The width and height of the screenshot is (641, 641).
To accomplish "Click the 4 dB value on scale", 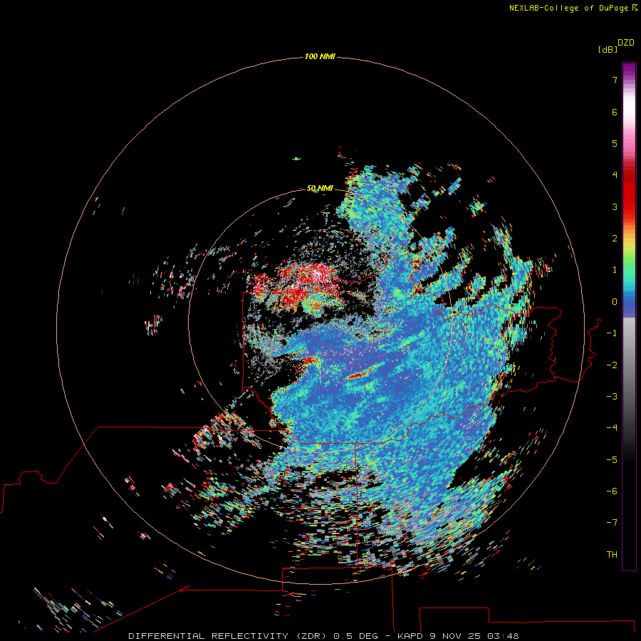I will click(x=615, y=175).
